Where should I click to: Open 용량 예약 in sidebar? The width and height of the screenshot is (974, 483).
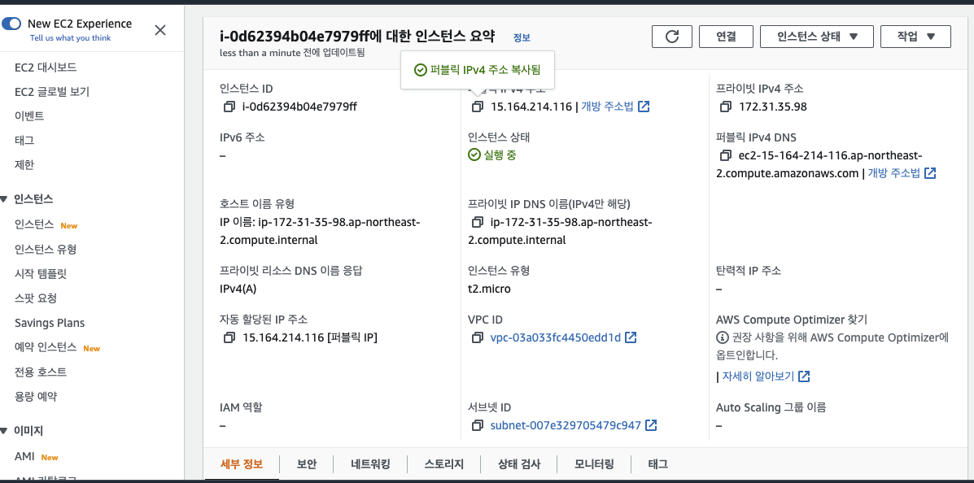[x=36, y=397]
